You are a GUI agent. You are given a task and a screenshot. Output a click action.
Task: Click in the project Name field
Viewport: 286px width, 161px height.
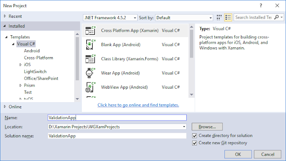tap(117, 118)
